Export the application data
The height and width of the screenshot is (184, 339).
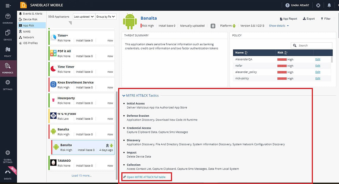pyautogui.click(x=309, y=19)
